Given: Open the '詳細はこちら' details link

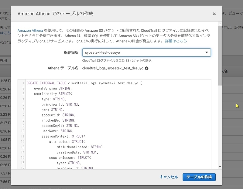Looking at the screenshot, I should click(176, 41).
